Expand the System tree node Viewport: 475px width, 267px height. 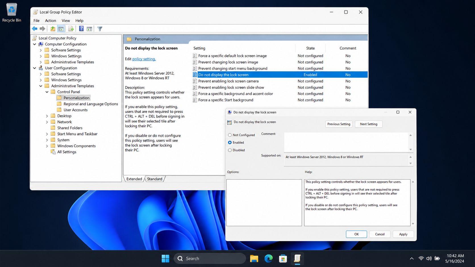[x=47, y=140]
